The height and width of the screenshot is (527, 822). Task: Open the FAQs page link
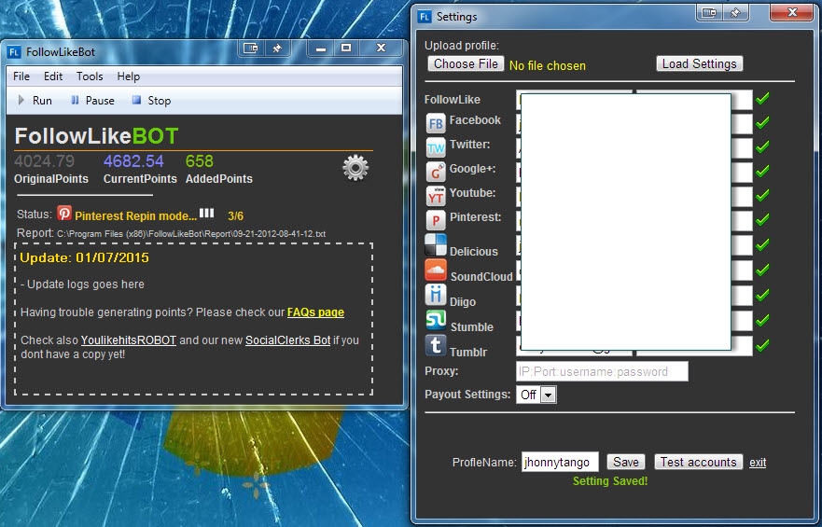pos(315,312)
